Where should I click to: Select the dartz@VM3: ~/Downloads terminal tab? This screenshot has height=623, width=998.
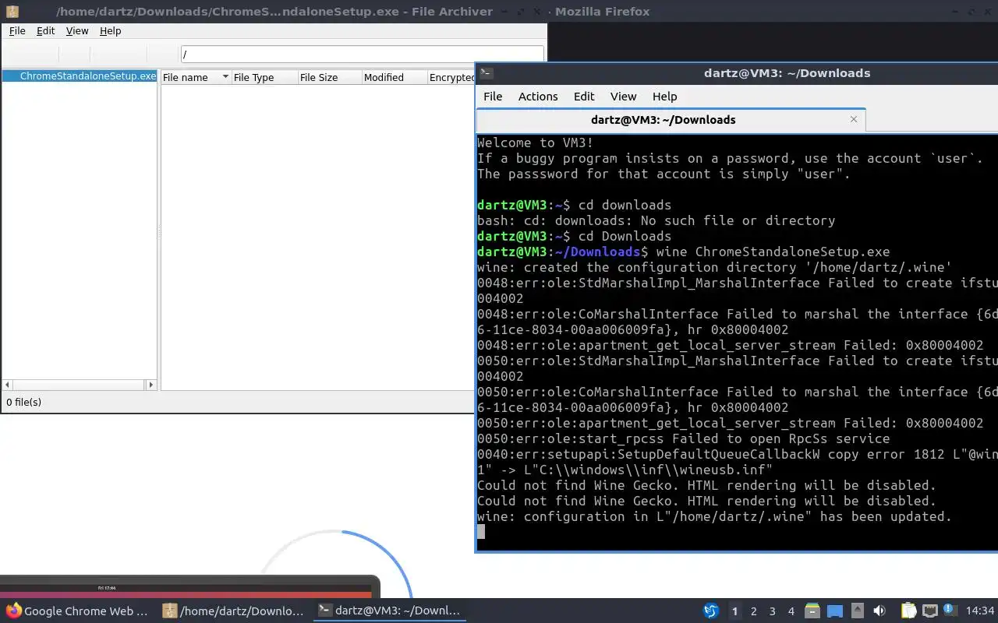671,120
